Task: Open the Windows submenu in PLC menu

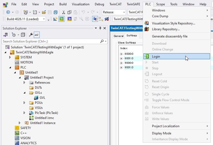Action: pyautogui.click(x=177, y=10)
